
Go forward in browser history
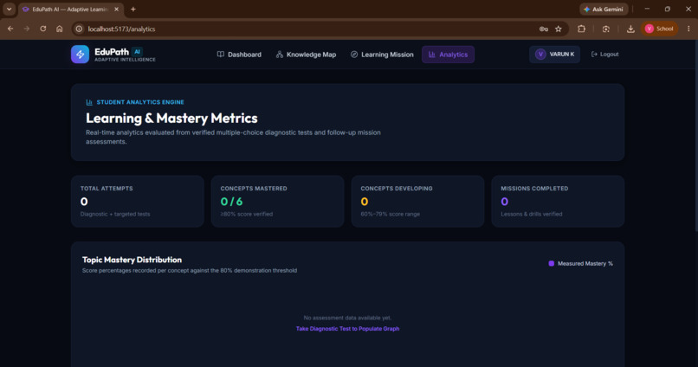point(27,29)
